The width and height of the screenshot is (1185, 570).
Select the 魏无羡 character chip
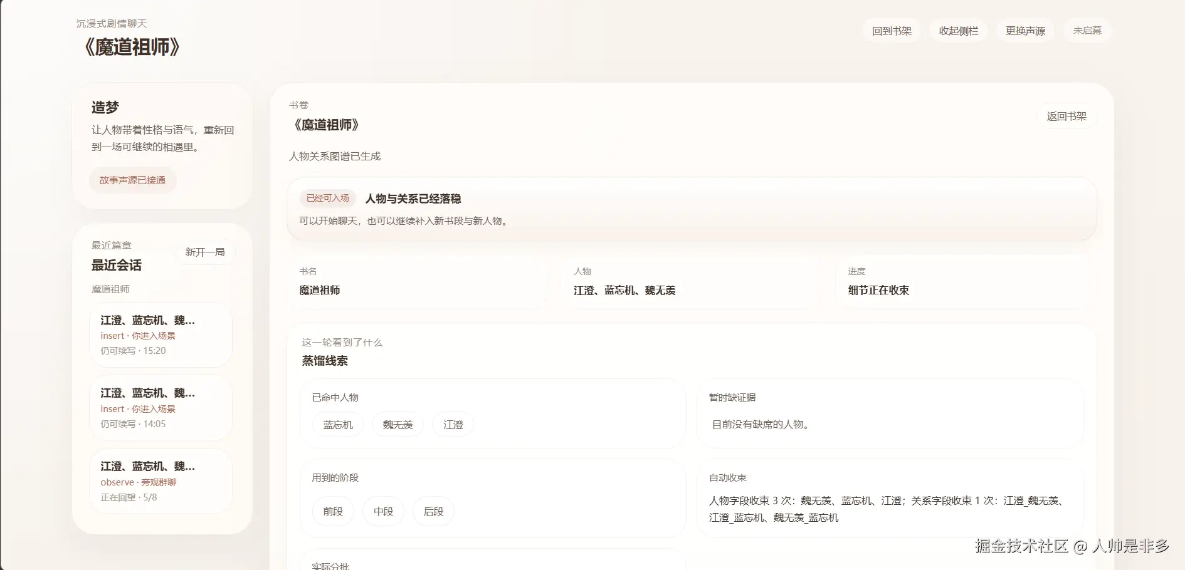pos(398,425)
